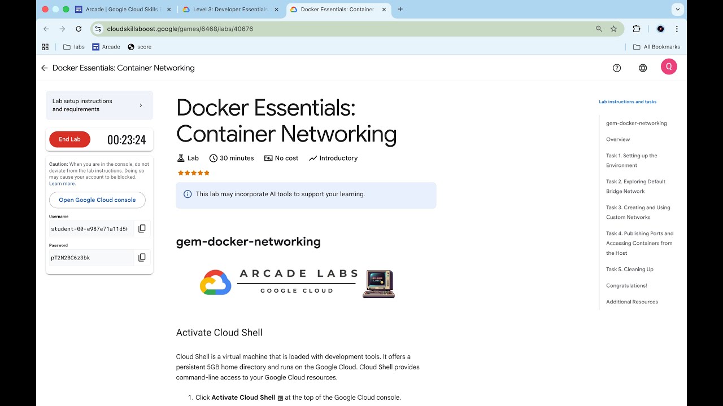Click the browser forward arrow
The width and height of the screenshot is (723, 406).
click(x=62, y=29)
